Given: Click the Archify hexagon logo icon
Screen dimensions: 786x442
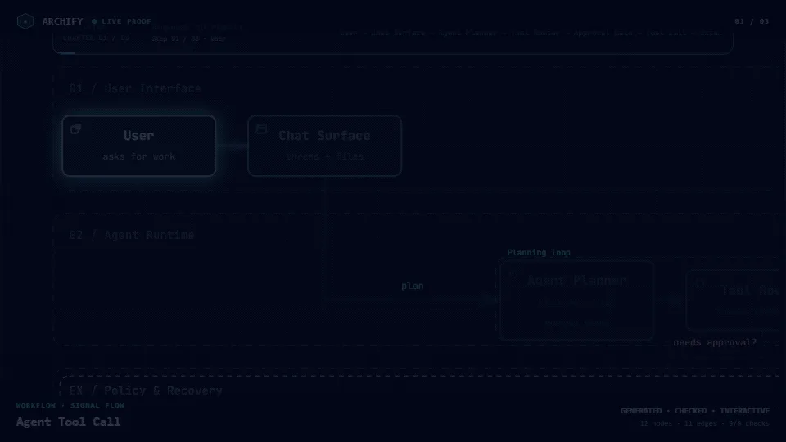Looking at the screenshot, I should click(25, 21).
